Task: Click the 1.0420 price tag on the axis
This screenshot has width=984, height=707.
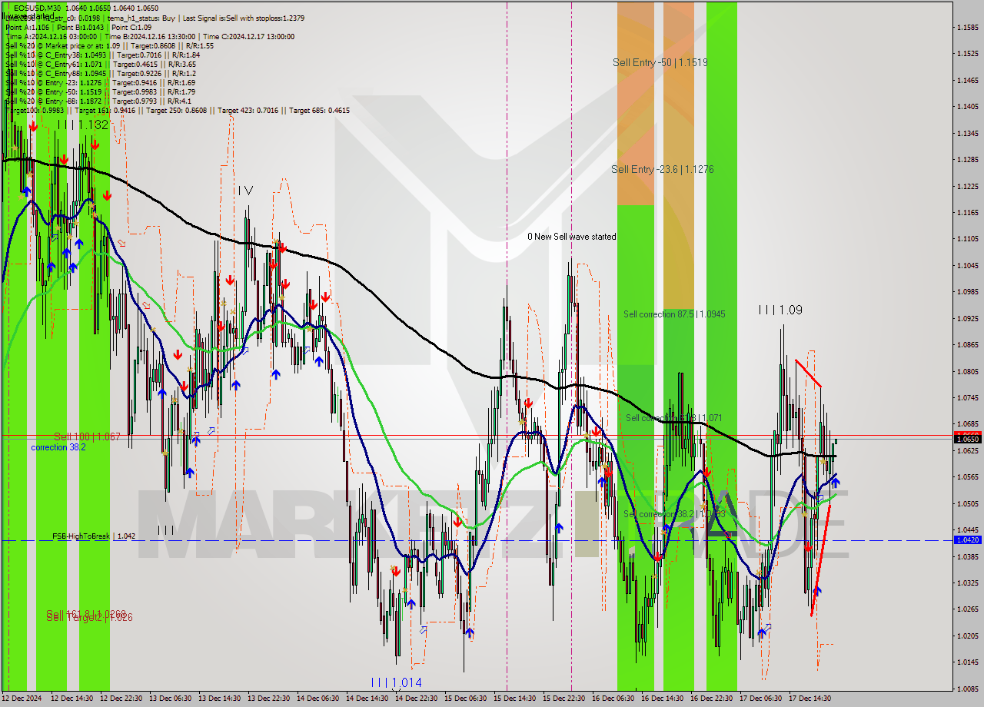Action: coord(967,540)
